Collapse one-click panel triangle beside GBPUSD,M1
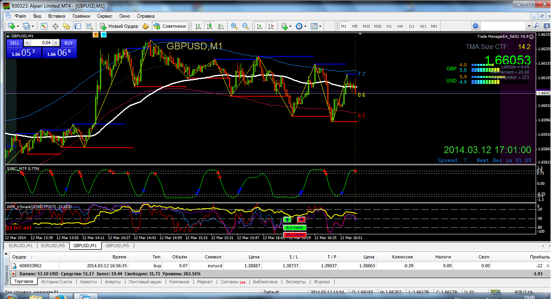The height and width of the screenshot is (299, 557). pos(8,36)
